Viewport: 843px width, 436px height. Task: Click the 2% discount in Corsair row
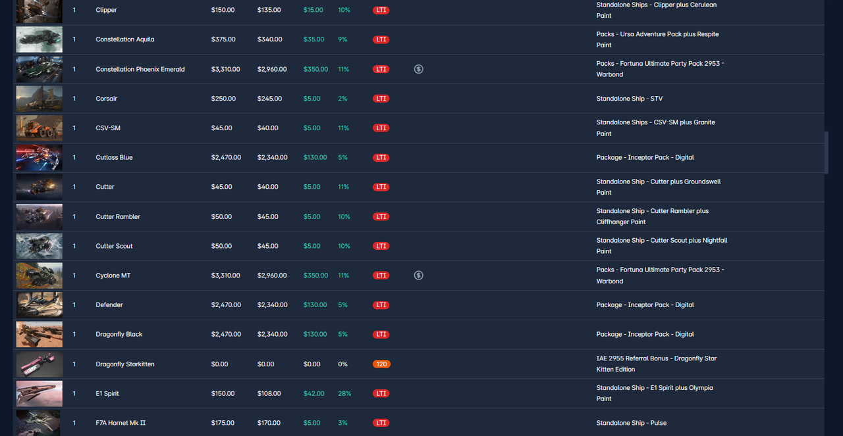pyautogui.click(x=342, y=99)
